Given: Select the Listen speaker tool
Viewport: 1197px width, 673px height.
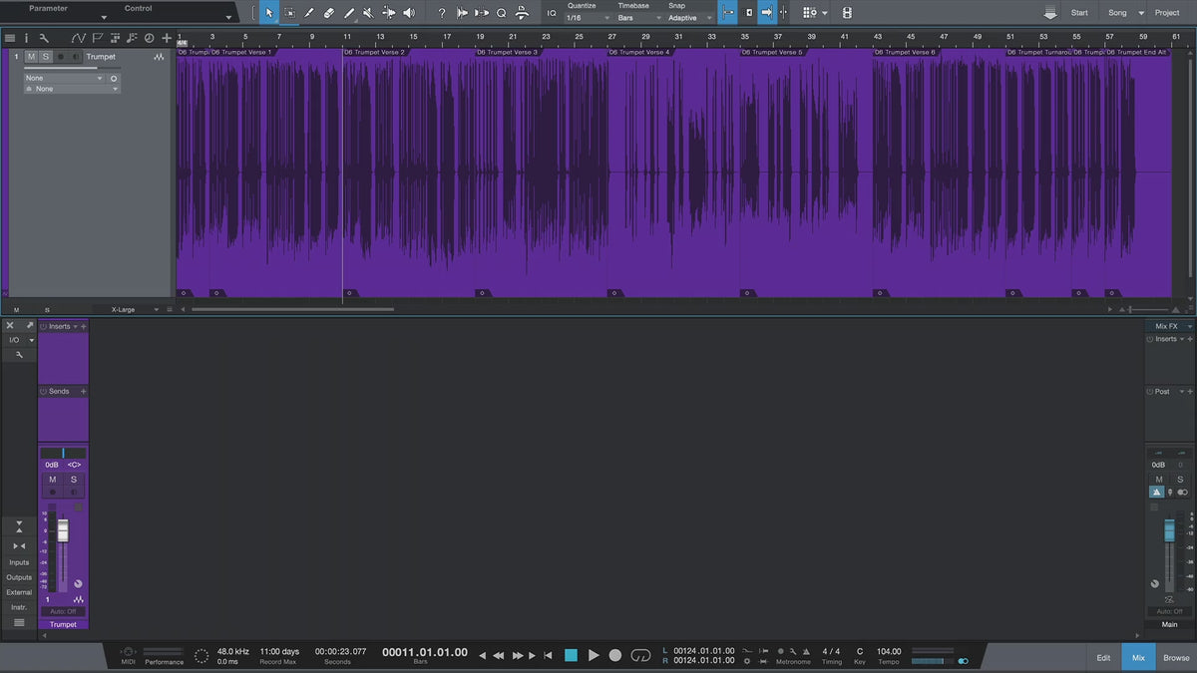Looking at the screenshot, I should click(x=408, y=13).
